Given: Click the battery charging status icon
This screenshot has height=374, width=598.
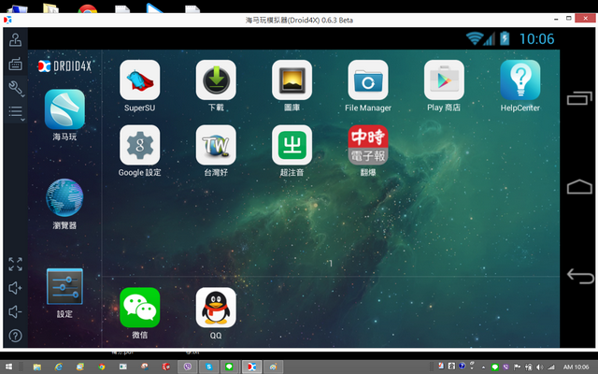Looking at the screenshot, I should pos(505,38).
